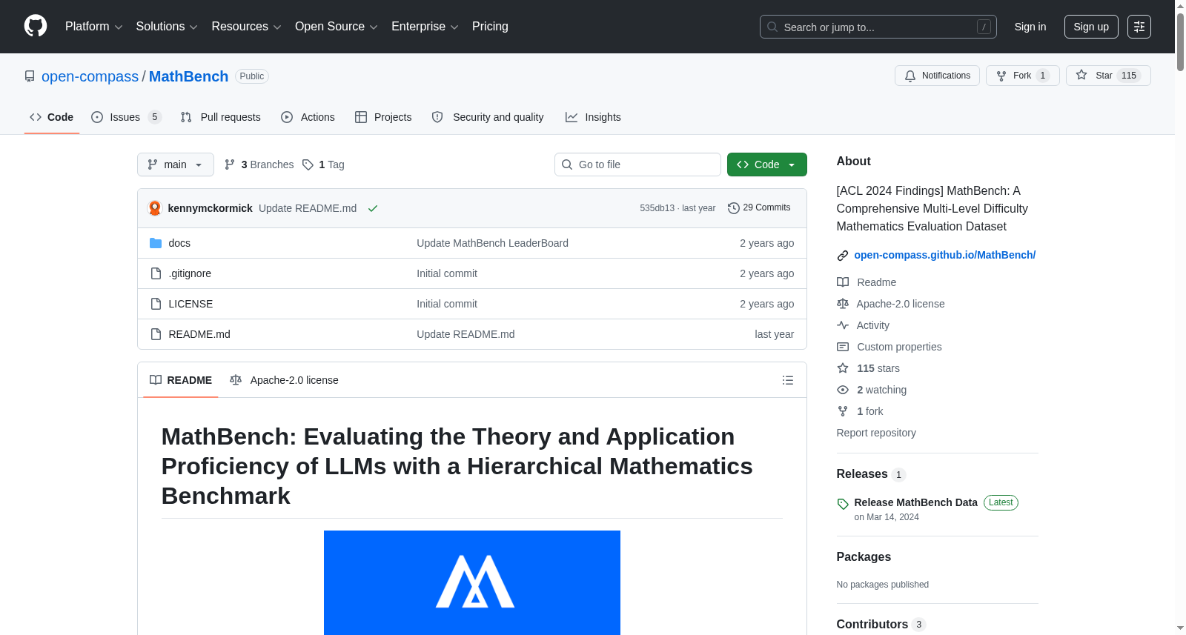Open the Security and quality tab
Viewport: 1186px width, 635px height.
pyautogui.click(x=488, y=117)
